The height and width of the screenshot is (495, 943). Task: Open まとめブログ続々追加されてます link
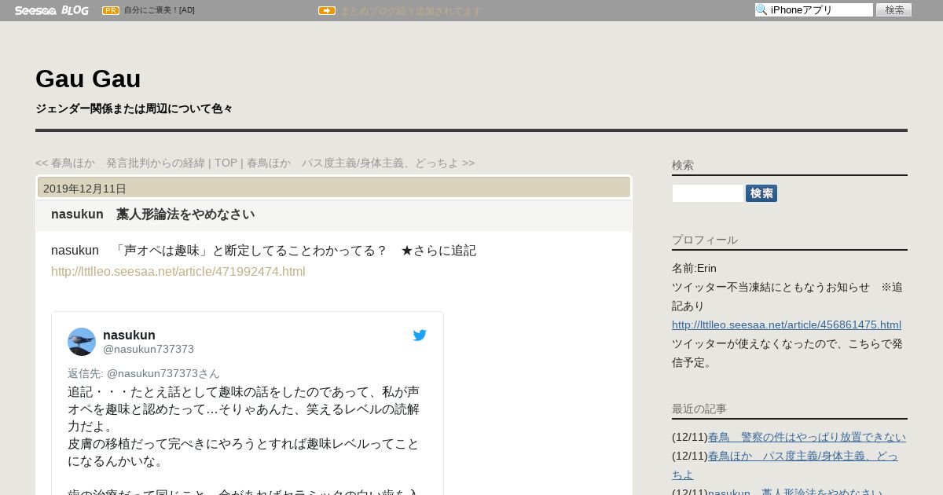click(x=410, y=11)
